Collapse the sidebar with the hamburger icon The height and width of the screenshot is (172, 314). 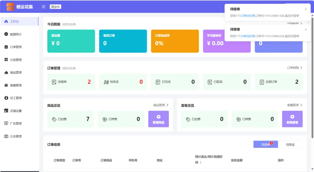coord(44,7)
